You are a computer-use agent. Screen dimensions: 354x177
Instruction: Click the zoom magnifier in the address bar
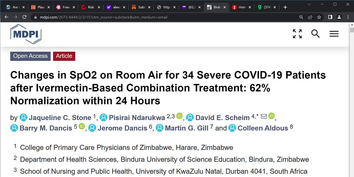pos(301,17)
